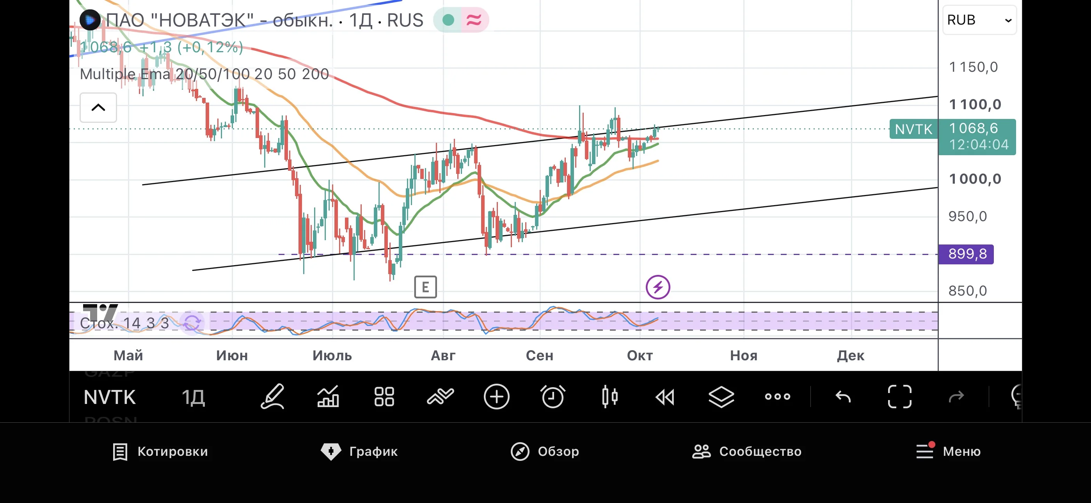The width and height of the screenshot is (1091, 503).
Task: Change chart type via candlestick icon
Action: pyautogui.click(x=609, y=396)
